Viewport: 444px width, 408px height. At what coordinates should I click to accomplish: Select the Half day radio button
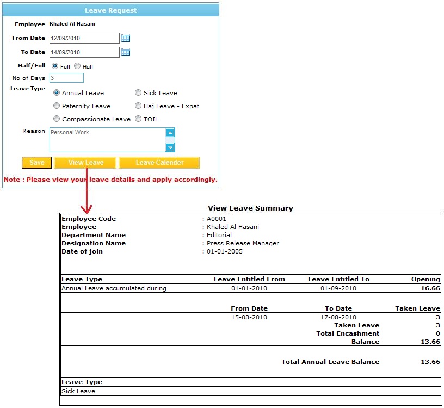click(x=77, y=66)
